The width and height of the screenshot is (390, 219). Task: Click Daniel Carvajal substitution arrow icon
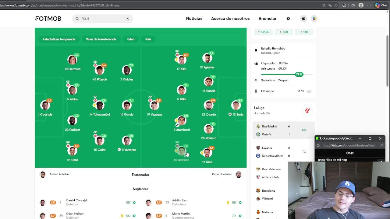coord(134,203)
